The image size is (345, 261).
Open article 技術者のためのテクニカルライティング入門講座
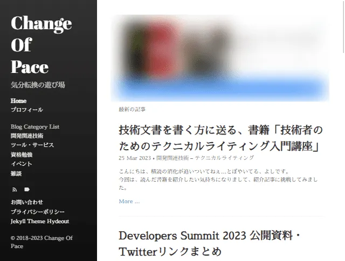point(220,138)
